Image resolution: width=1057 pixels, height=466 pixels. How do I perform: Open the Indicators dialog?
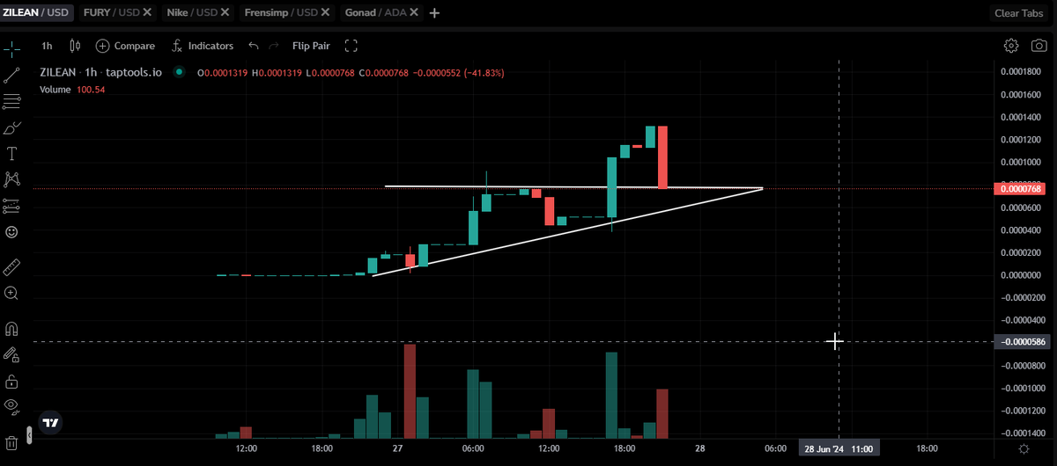click(x=202, y=46)
